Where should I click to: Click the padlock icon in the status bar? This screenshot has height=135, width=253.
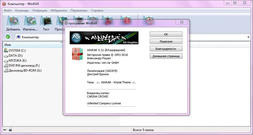(x=10, y=129)
